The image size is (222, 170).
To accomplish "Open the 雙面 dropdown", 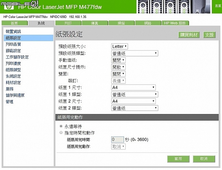I will (118, 74).
